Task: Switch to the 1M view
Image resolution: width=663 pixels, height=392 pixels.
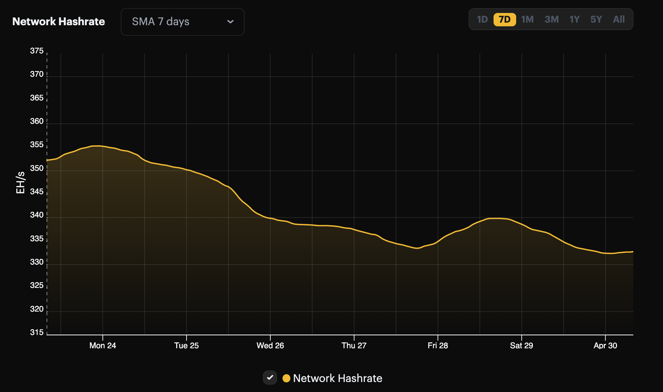Action: (x=527, y=19)
